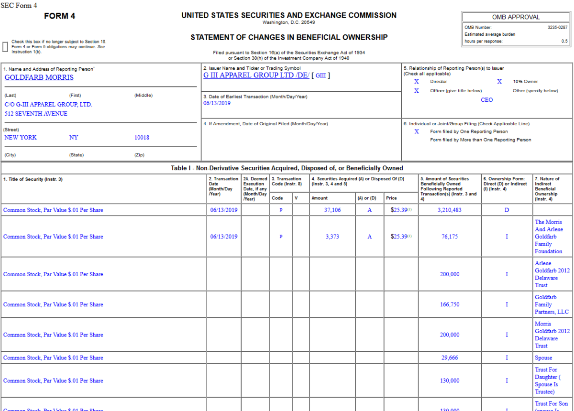Click the transaction date in the 37,106 row
This screenshot has width=574, height=411.
click(x=223, y=210)
